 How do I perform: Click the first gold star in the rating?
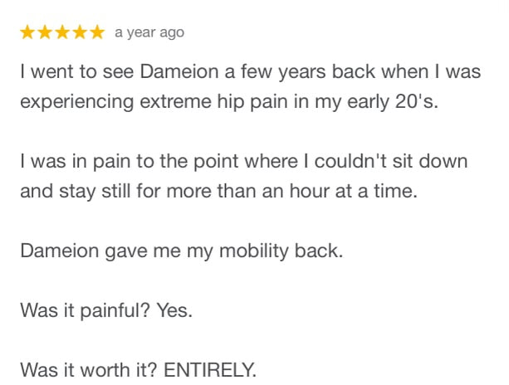pos(27,32)
